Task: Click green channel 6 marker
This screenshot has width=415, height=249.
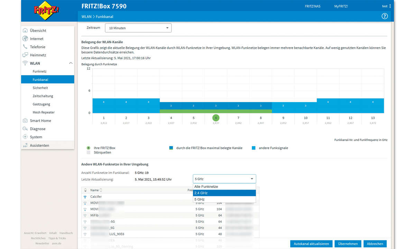Action: coord(216,118)
